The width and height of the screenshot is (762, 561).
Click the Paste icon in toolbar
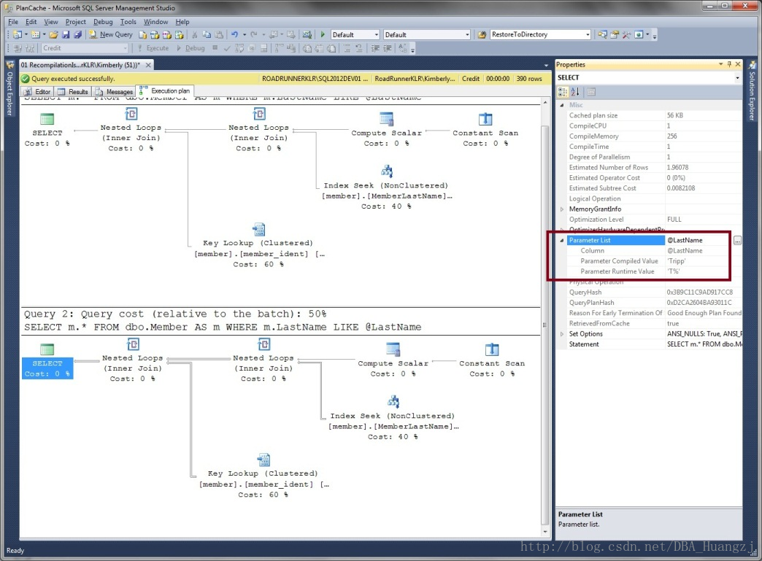tap(219, 34)
